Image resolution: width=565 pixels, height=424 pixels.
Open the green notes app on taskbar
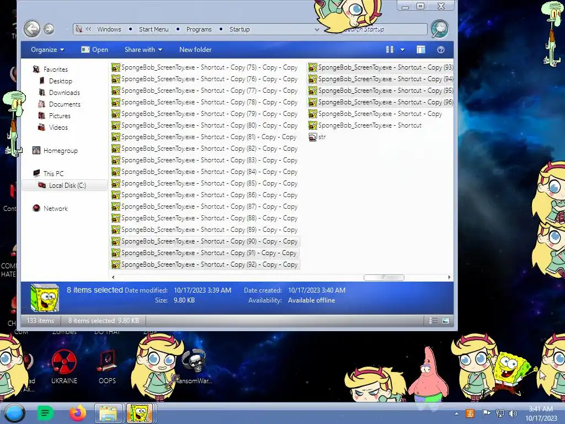tap(45, 413)
